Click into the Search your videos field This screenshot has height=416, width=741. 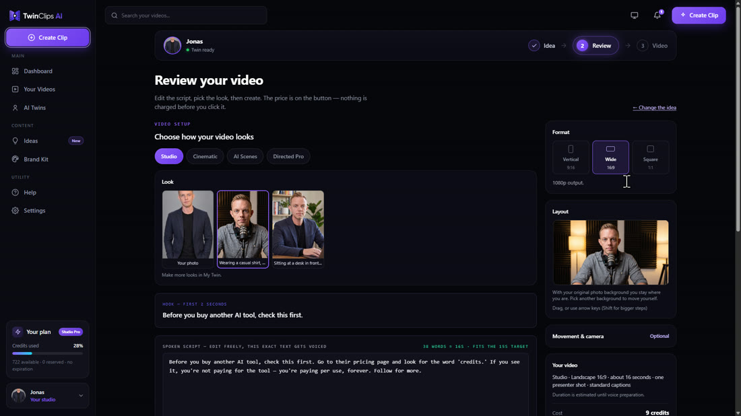(x=186, y=15)
